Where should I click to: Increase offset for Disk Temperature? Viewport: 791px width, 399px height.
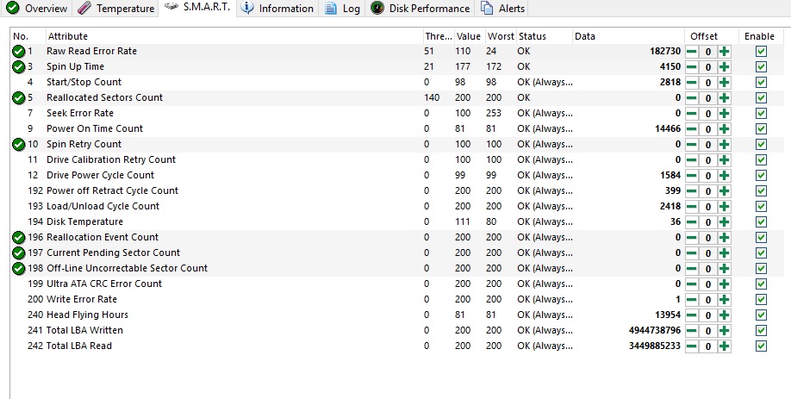(x=725, y=222)
